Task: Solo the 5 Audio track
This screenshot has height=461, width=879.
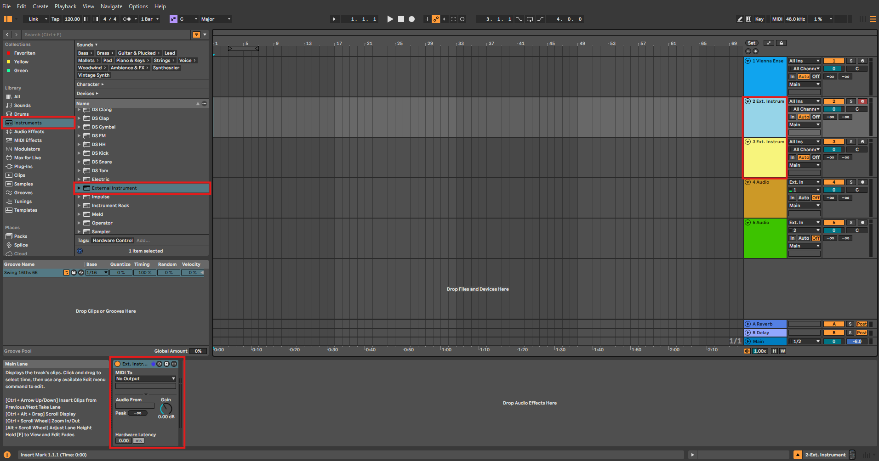Action: [851, 223]
